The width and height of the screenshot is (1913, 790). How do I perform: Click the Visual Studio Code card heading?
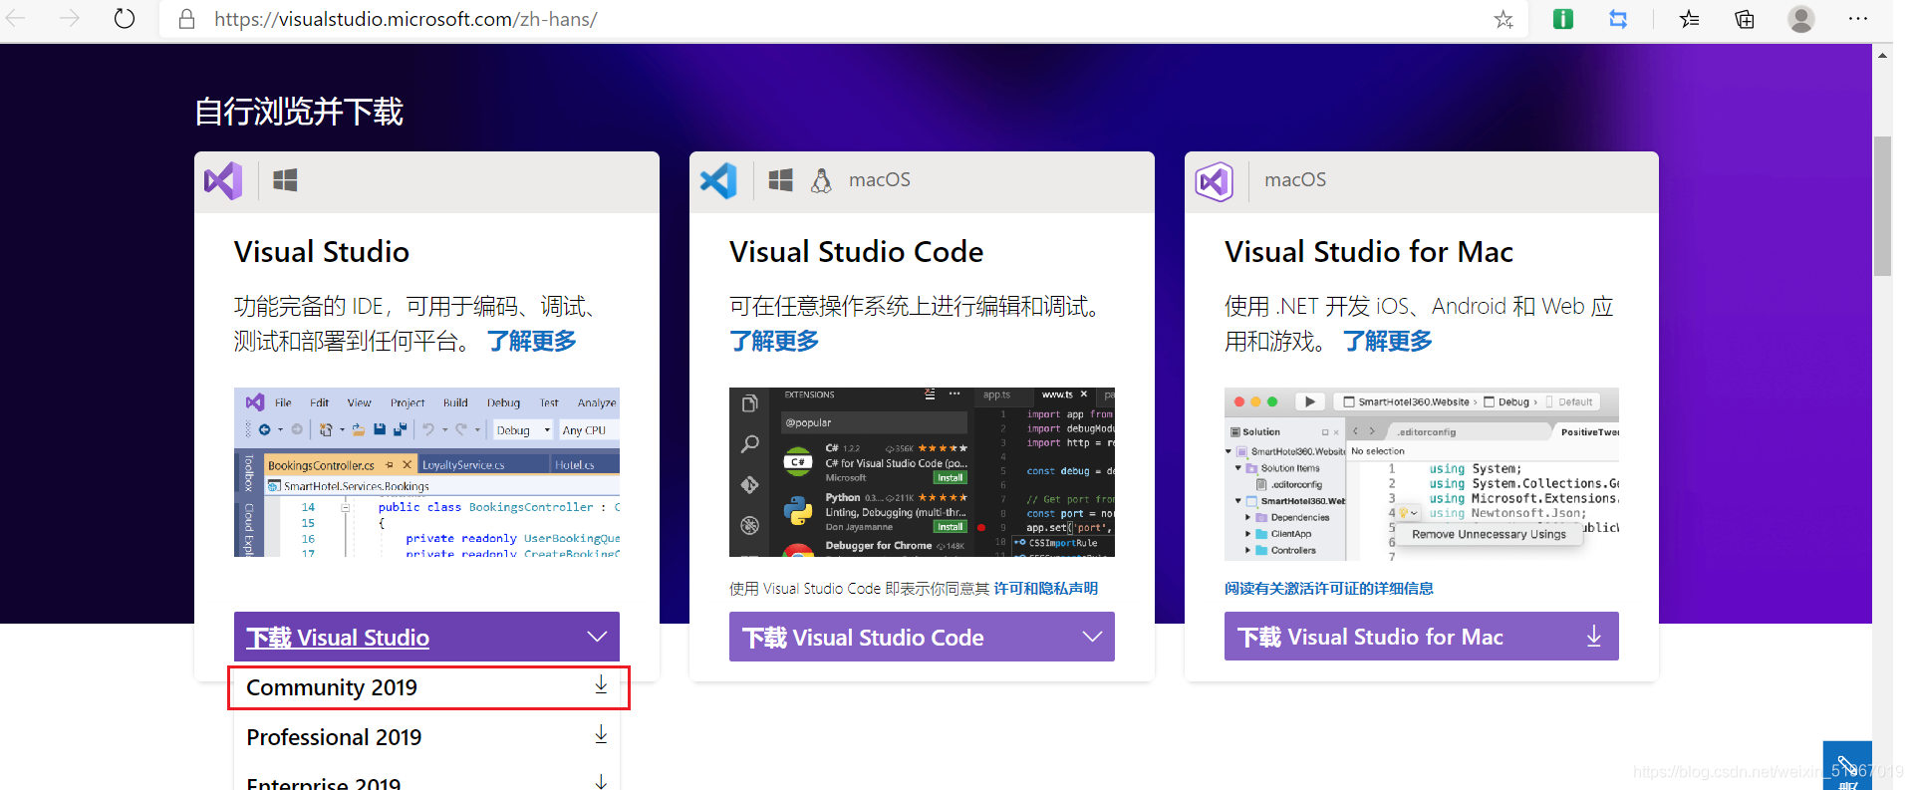point(857,252)
